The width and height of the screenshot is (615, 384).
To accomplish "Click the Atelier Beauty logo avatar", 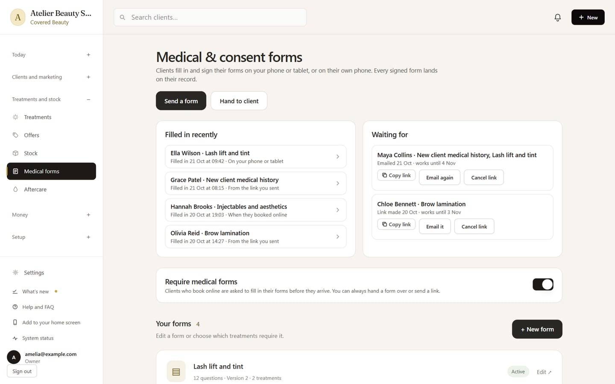I will [x=18, y=17].
